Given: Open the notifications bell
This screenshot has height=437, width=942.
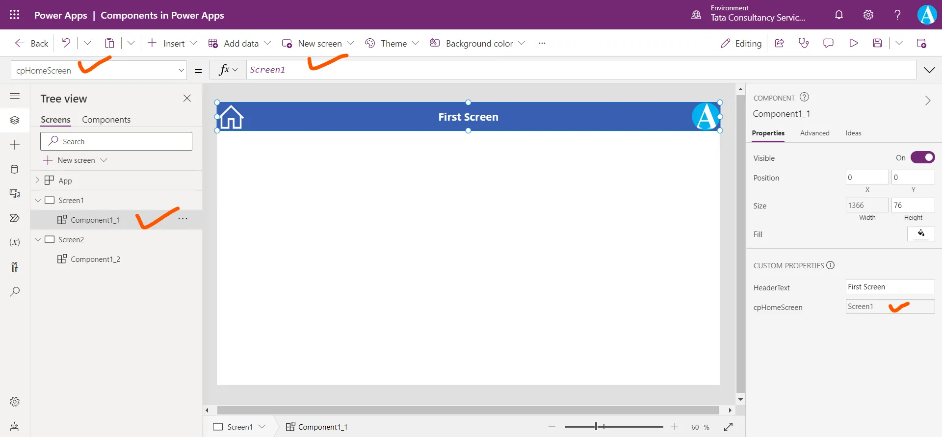Looking at the screenshot, I should tap(839, 15).
